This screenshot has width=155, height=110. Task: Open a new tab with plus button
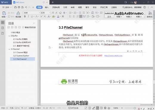(53, 2)
